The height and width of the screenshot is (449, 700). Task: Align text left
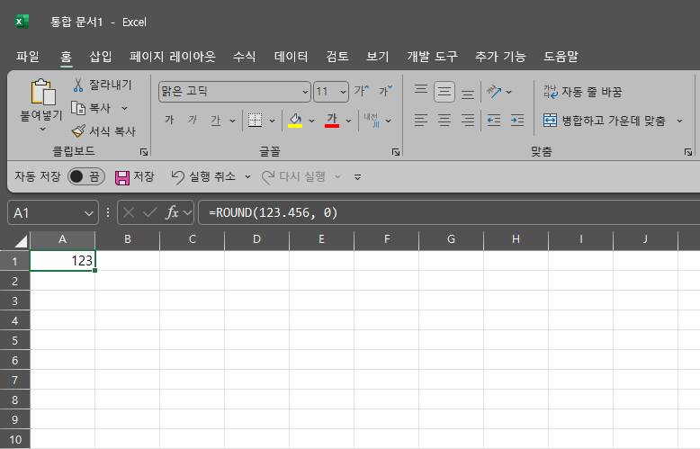(420, 120)
